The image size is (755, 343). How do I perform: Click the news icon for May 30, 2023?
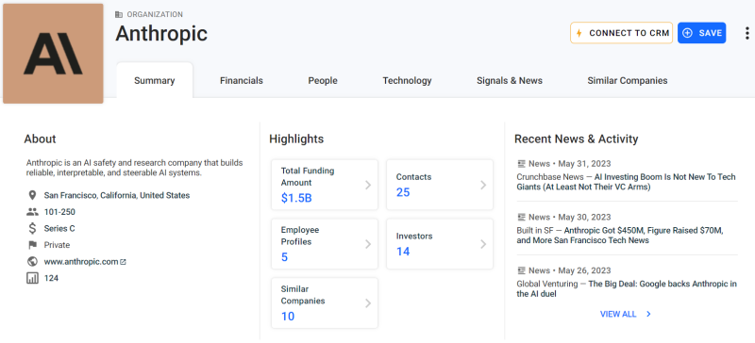[x=521, y=217]
